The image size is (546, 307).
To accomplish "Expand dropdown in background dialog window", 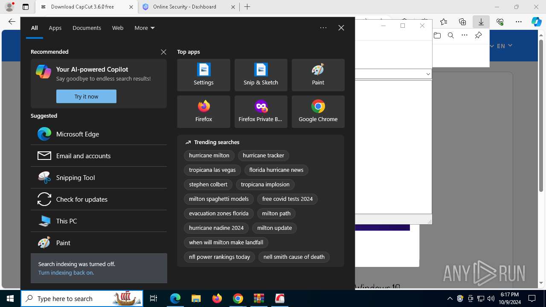I will [428, 74].
